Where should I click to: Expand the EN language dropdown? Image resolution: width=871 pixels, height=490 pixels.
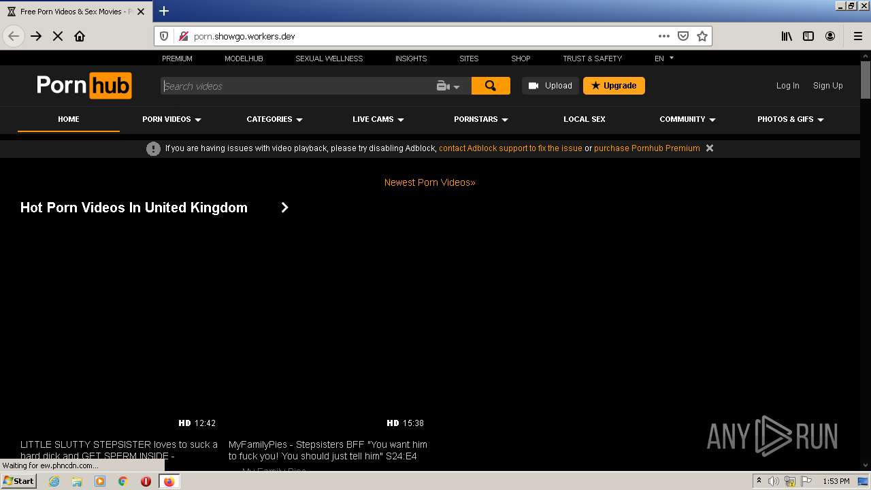[663, 59]
